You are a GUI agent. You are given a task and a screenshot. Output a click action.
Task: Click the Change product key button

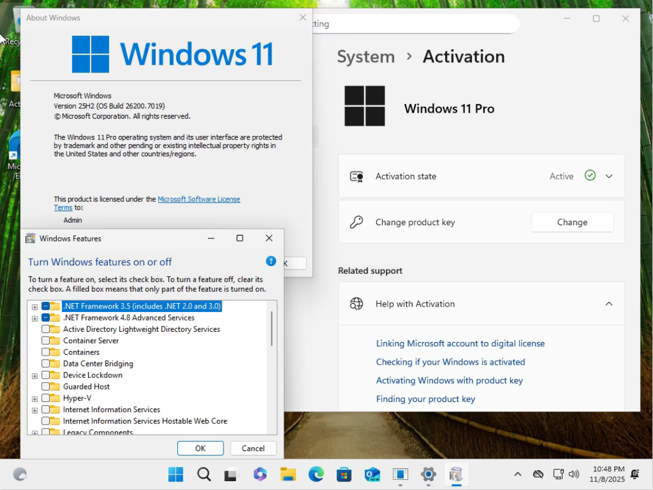tap(572, 222)
